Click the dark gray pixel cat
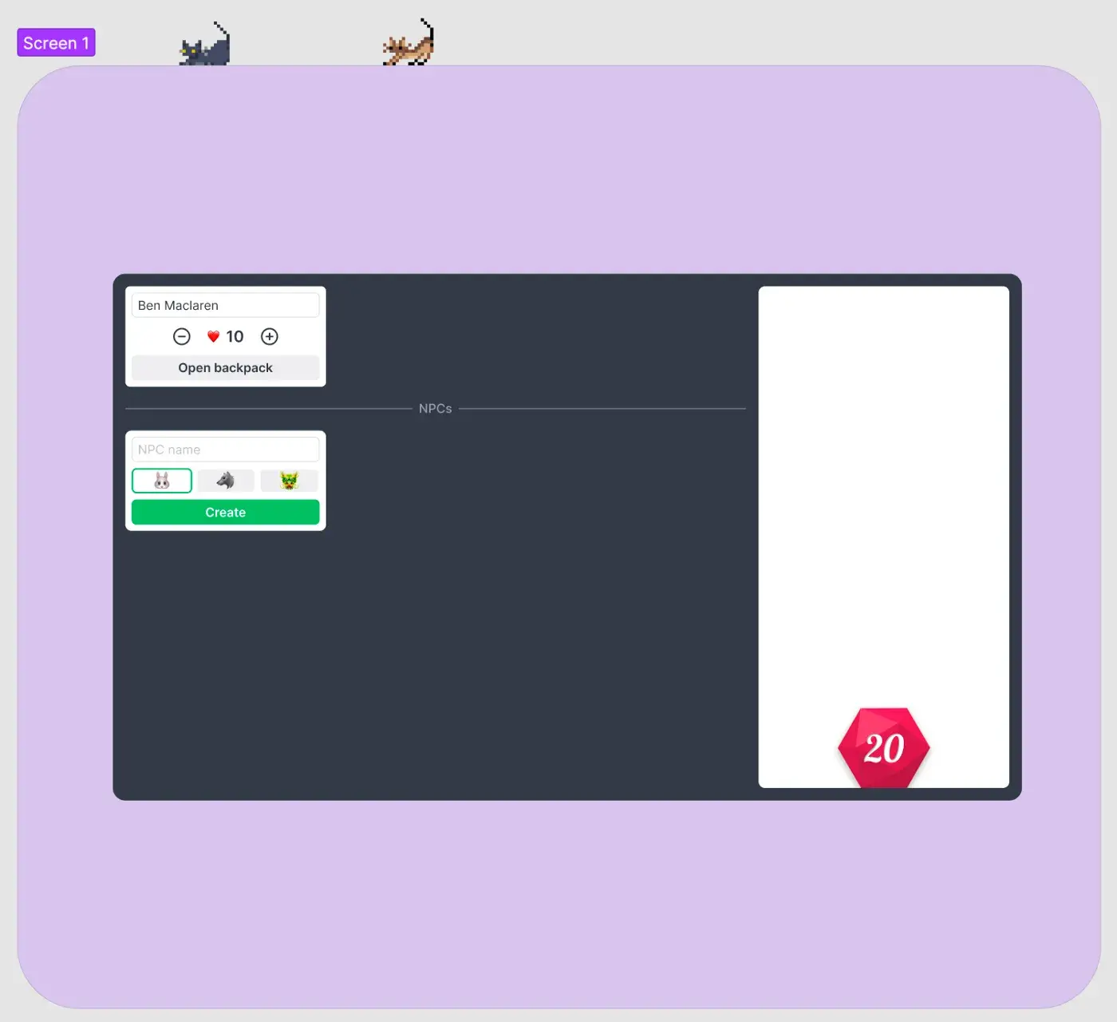The height and width of the screenshot is (1022, 1117). point(205,45)
